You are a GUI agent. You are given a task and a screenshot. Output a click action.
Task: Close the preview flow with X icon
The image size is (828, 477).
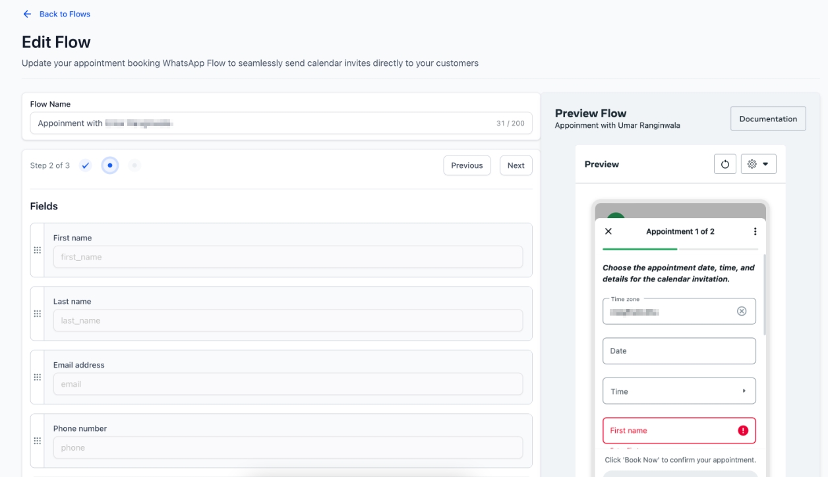[608, 231]
